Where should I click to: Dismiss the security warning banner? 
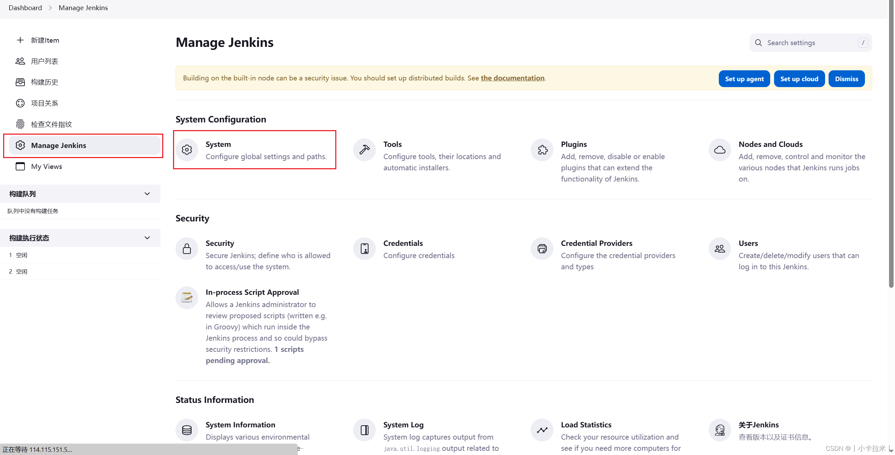(846, 79)
